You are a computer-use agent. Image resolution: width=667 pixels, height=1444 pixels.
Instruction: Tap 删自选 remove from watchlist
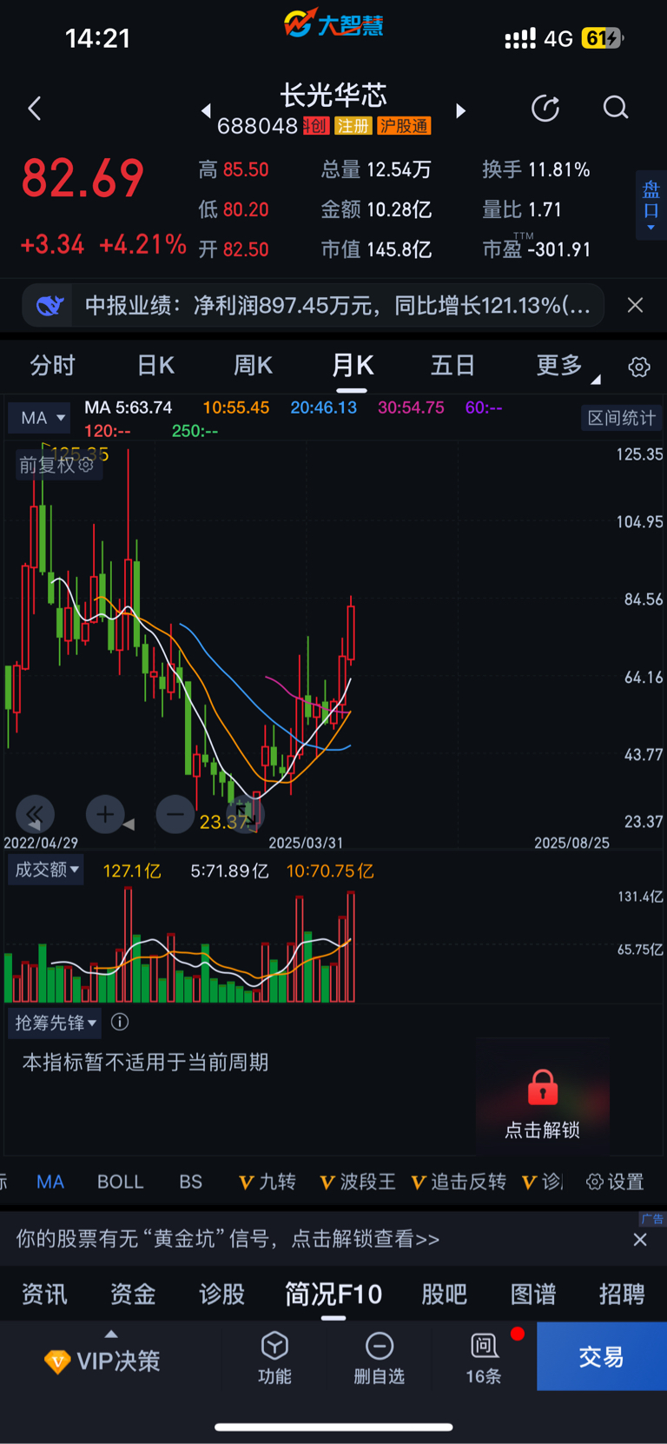coord(379,1358)
